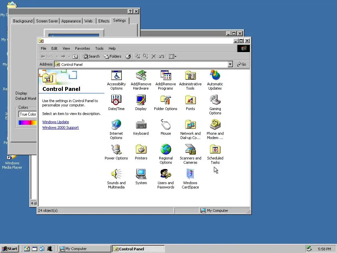Viewport: 337px width, 253px height.
Task: Click the Delete toolbar icon
Action: (x=153, y=57)
